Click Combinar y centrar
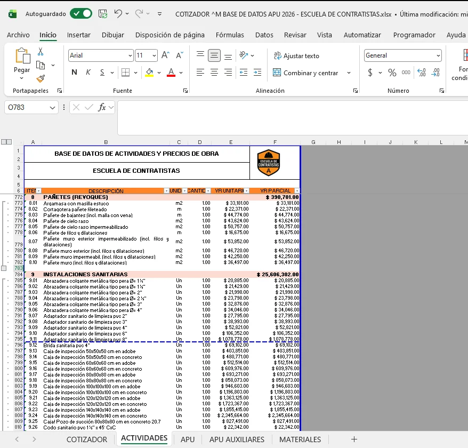The width and height of the screenshot is (468, 448). click(305, 73)
